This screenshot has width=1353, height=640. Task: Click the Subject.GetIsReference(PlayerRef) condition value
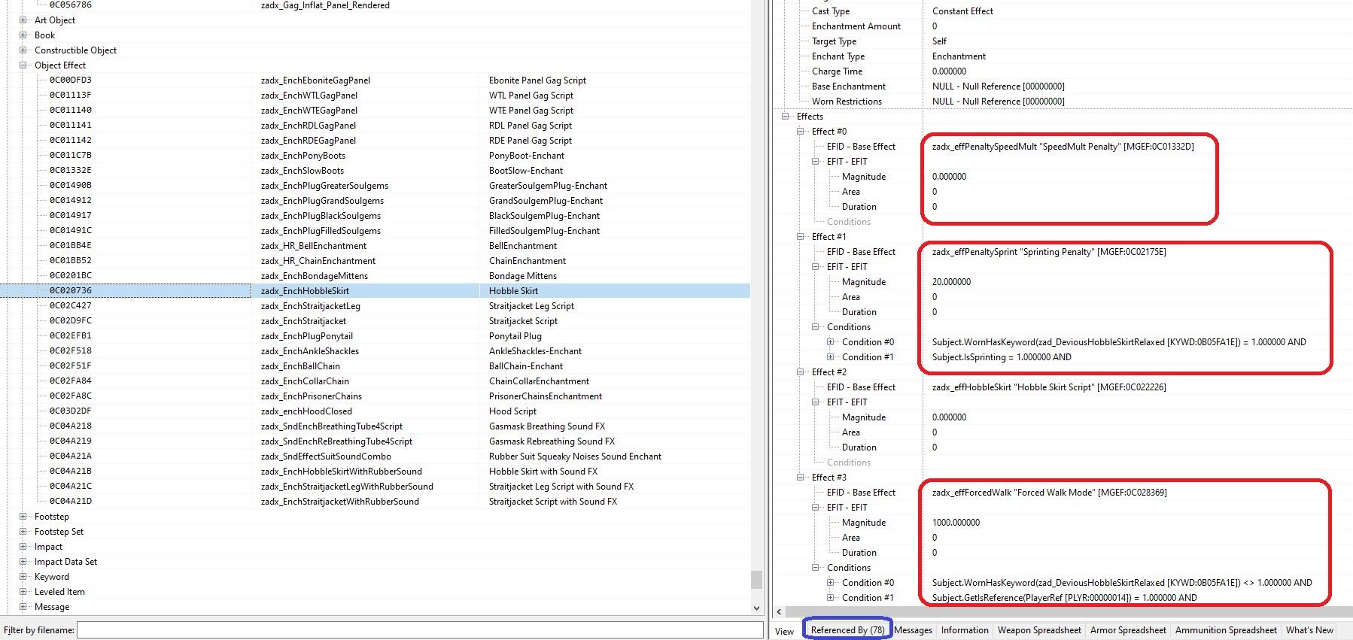[1064, 598]
